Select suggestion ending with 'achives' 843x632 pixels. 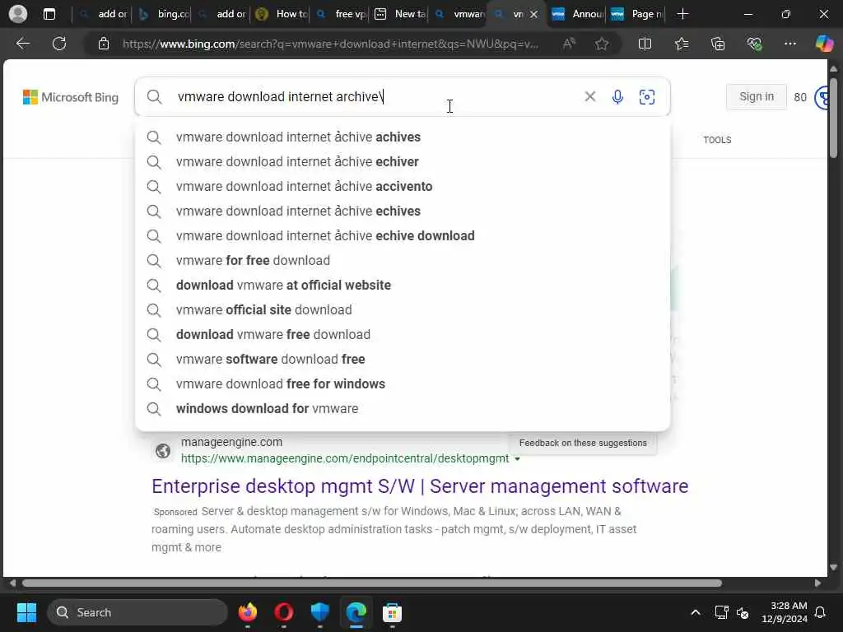coord(403,137)
